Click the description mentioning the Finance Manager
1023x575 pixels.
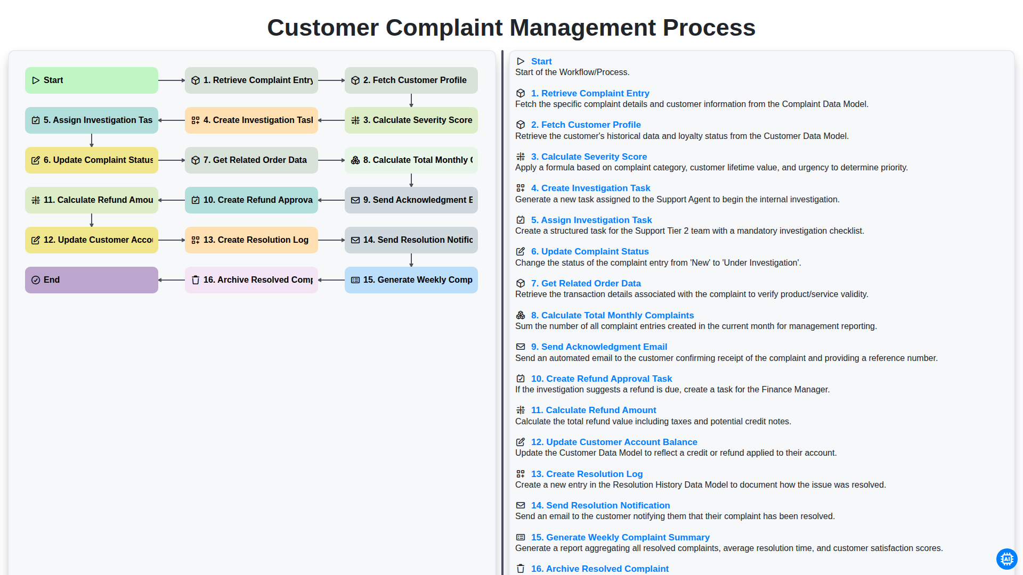[x=672, y=390]
